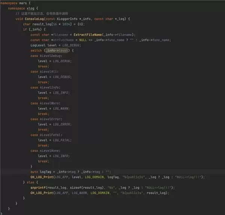
Task: Click the LOG_FATAL constant
Action: coord(61,140)
